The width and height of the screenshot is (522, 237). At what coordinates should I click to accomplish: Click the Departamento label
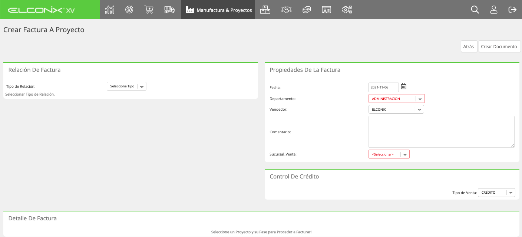click(x=283, y=99)
